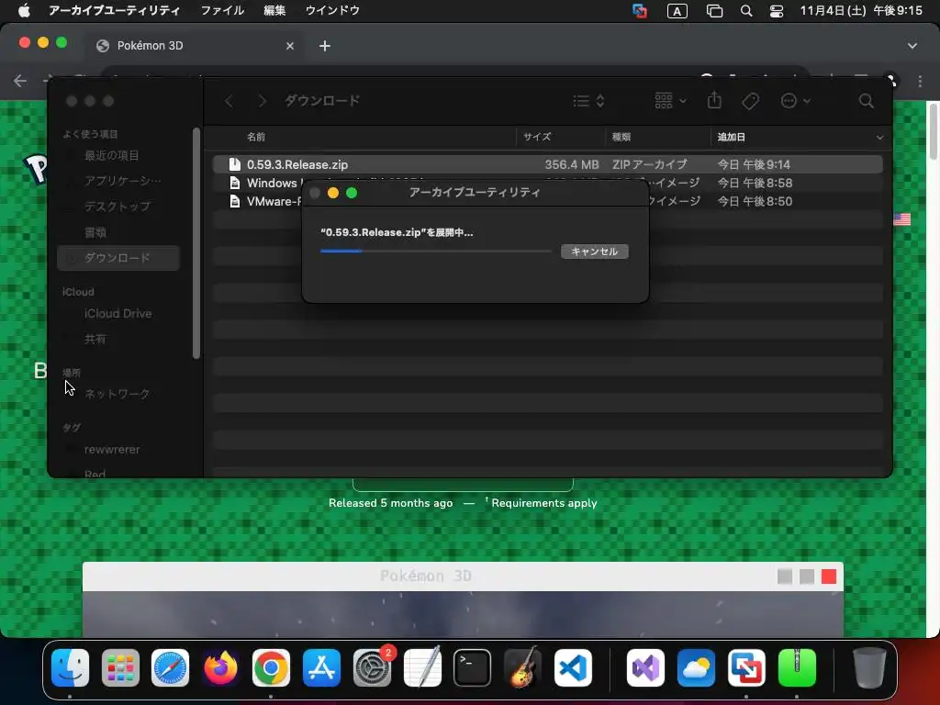Open the Finder tags icon

(x=751, y=101)
